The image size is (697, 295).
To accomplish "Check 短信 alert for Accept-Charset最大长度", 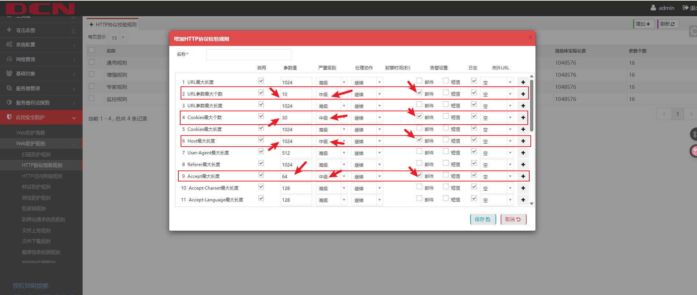I will coord(446,186).
